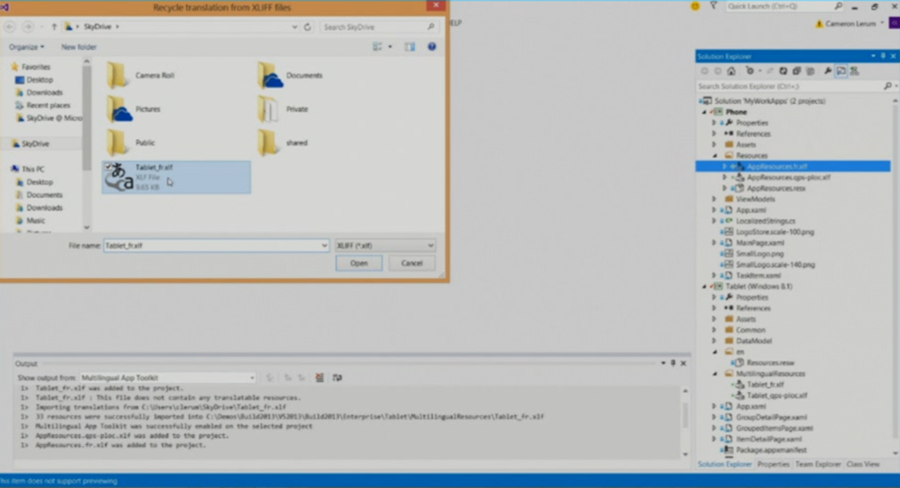Open the Public folder
Viewport: 900px width, 488px height.
(132, 142)
